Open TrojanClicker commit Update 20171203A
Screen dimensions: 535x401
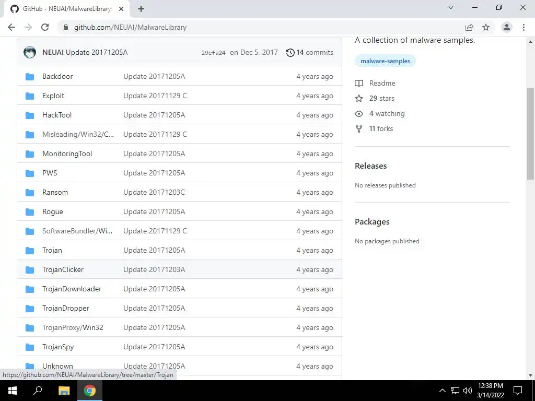pos(154,270)
